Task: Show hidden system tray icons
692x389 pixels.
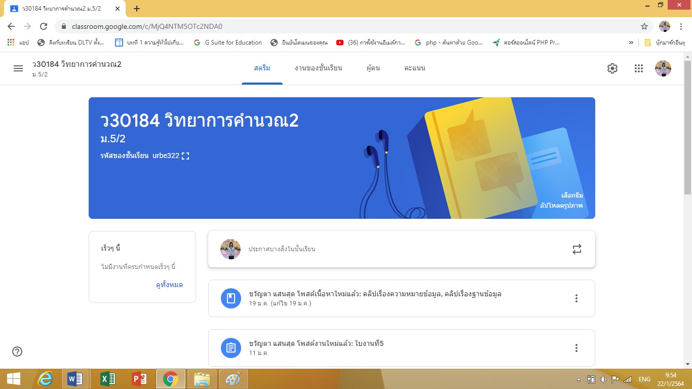Action: coord(579,379)
